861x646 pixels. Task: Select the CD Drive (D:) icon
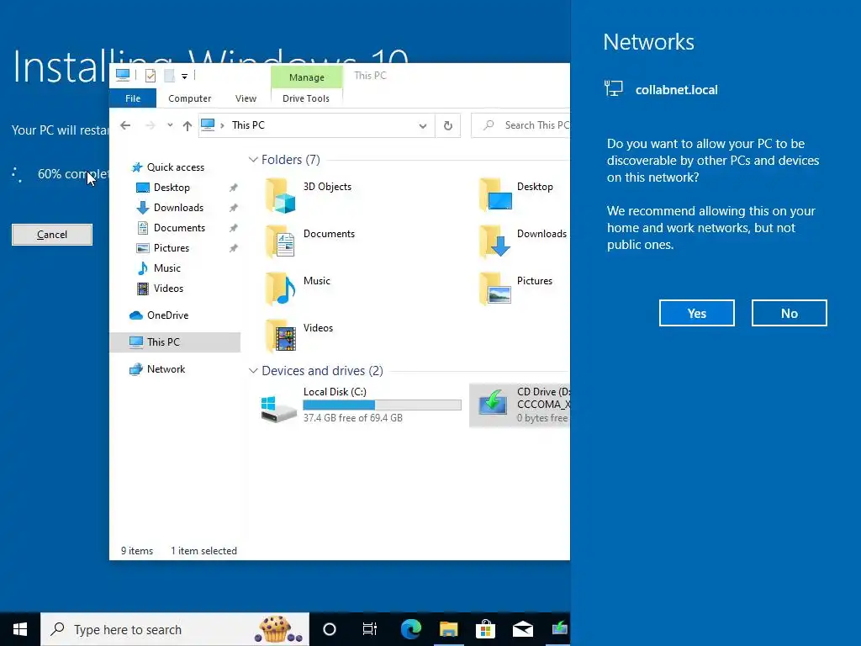493,402
